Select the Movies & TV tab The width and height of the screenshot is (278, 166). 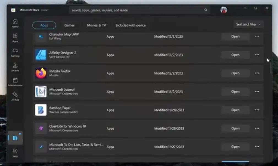click(x=96, y=25)
